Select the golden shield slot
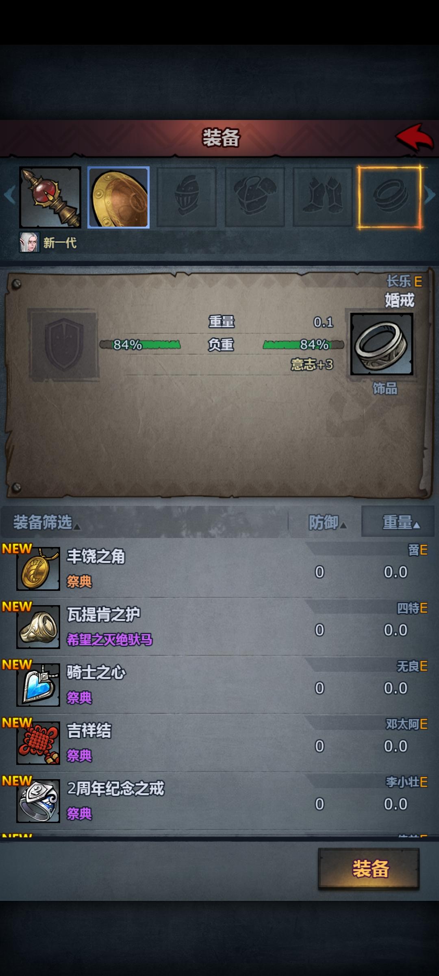Screen dimensions: 439x976 118,197
